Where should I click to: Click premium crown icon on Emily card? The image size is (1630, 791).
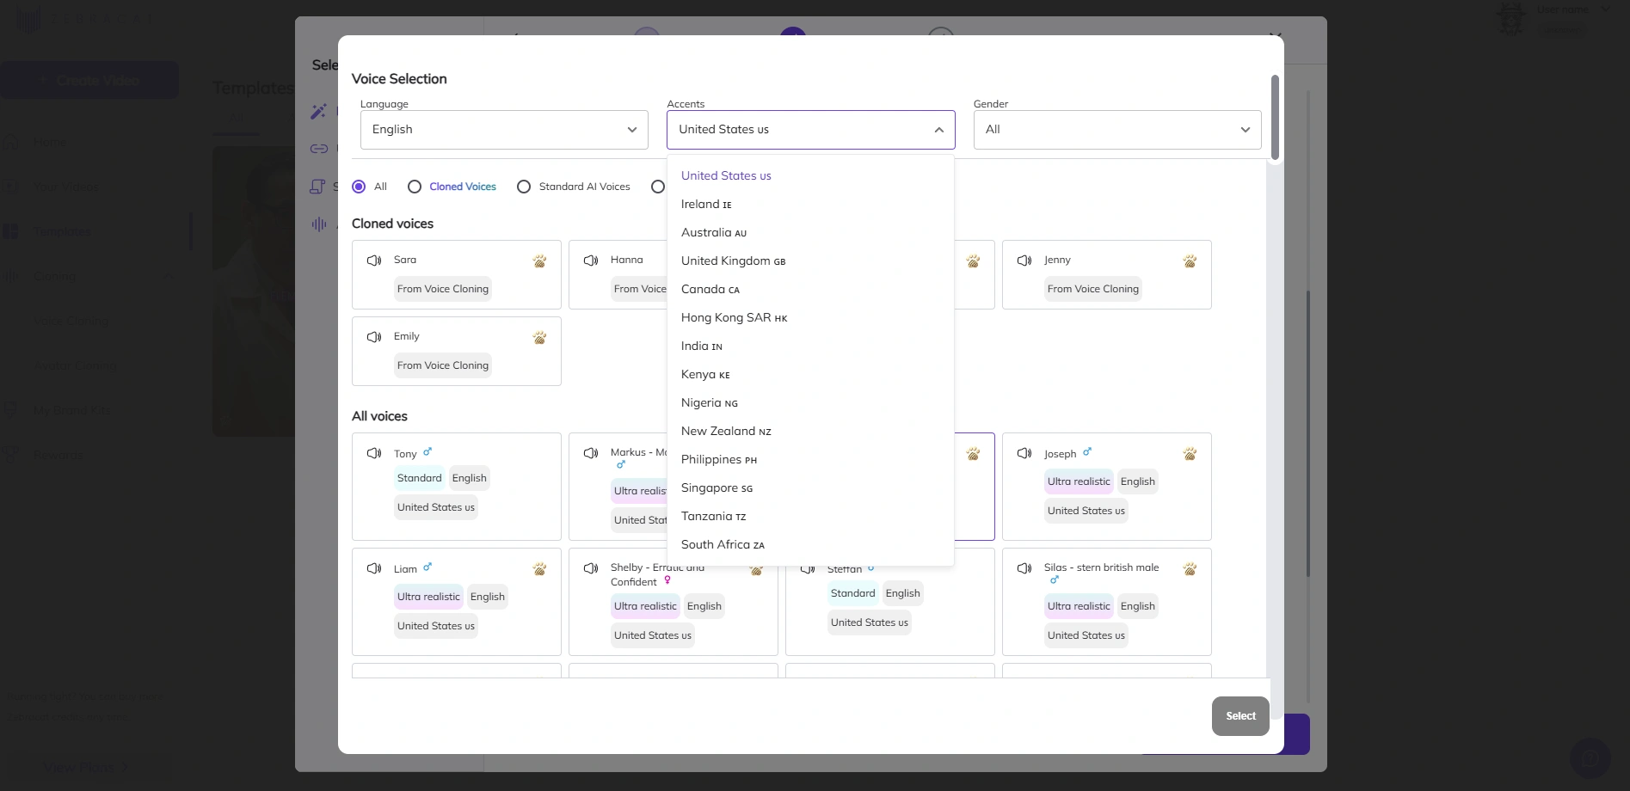click(539, 338)
